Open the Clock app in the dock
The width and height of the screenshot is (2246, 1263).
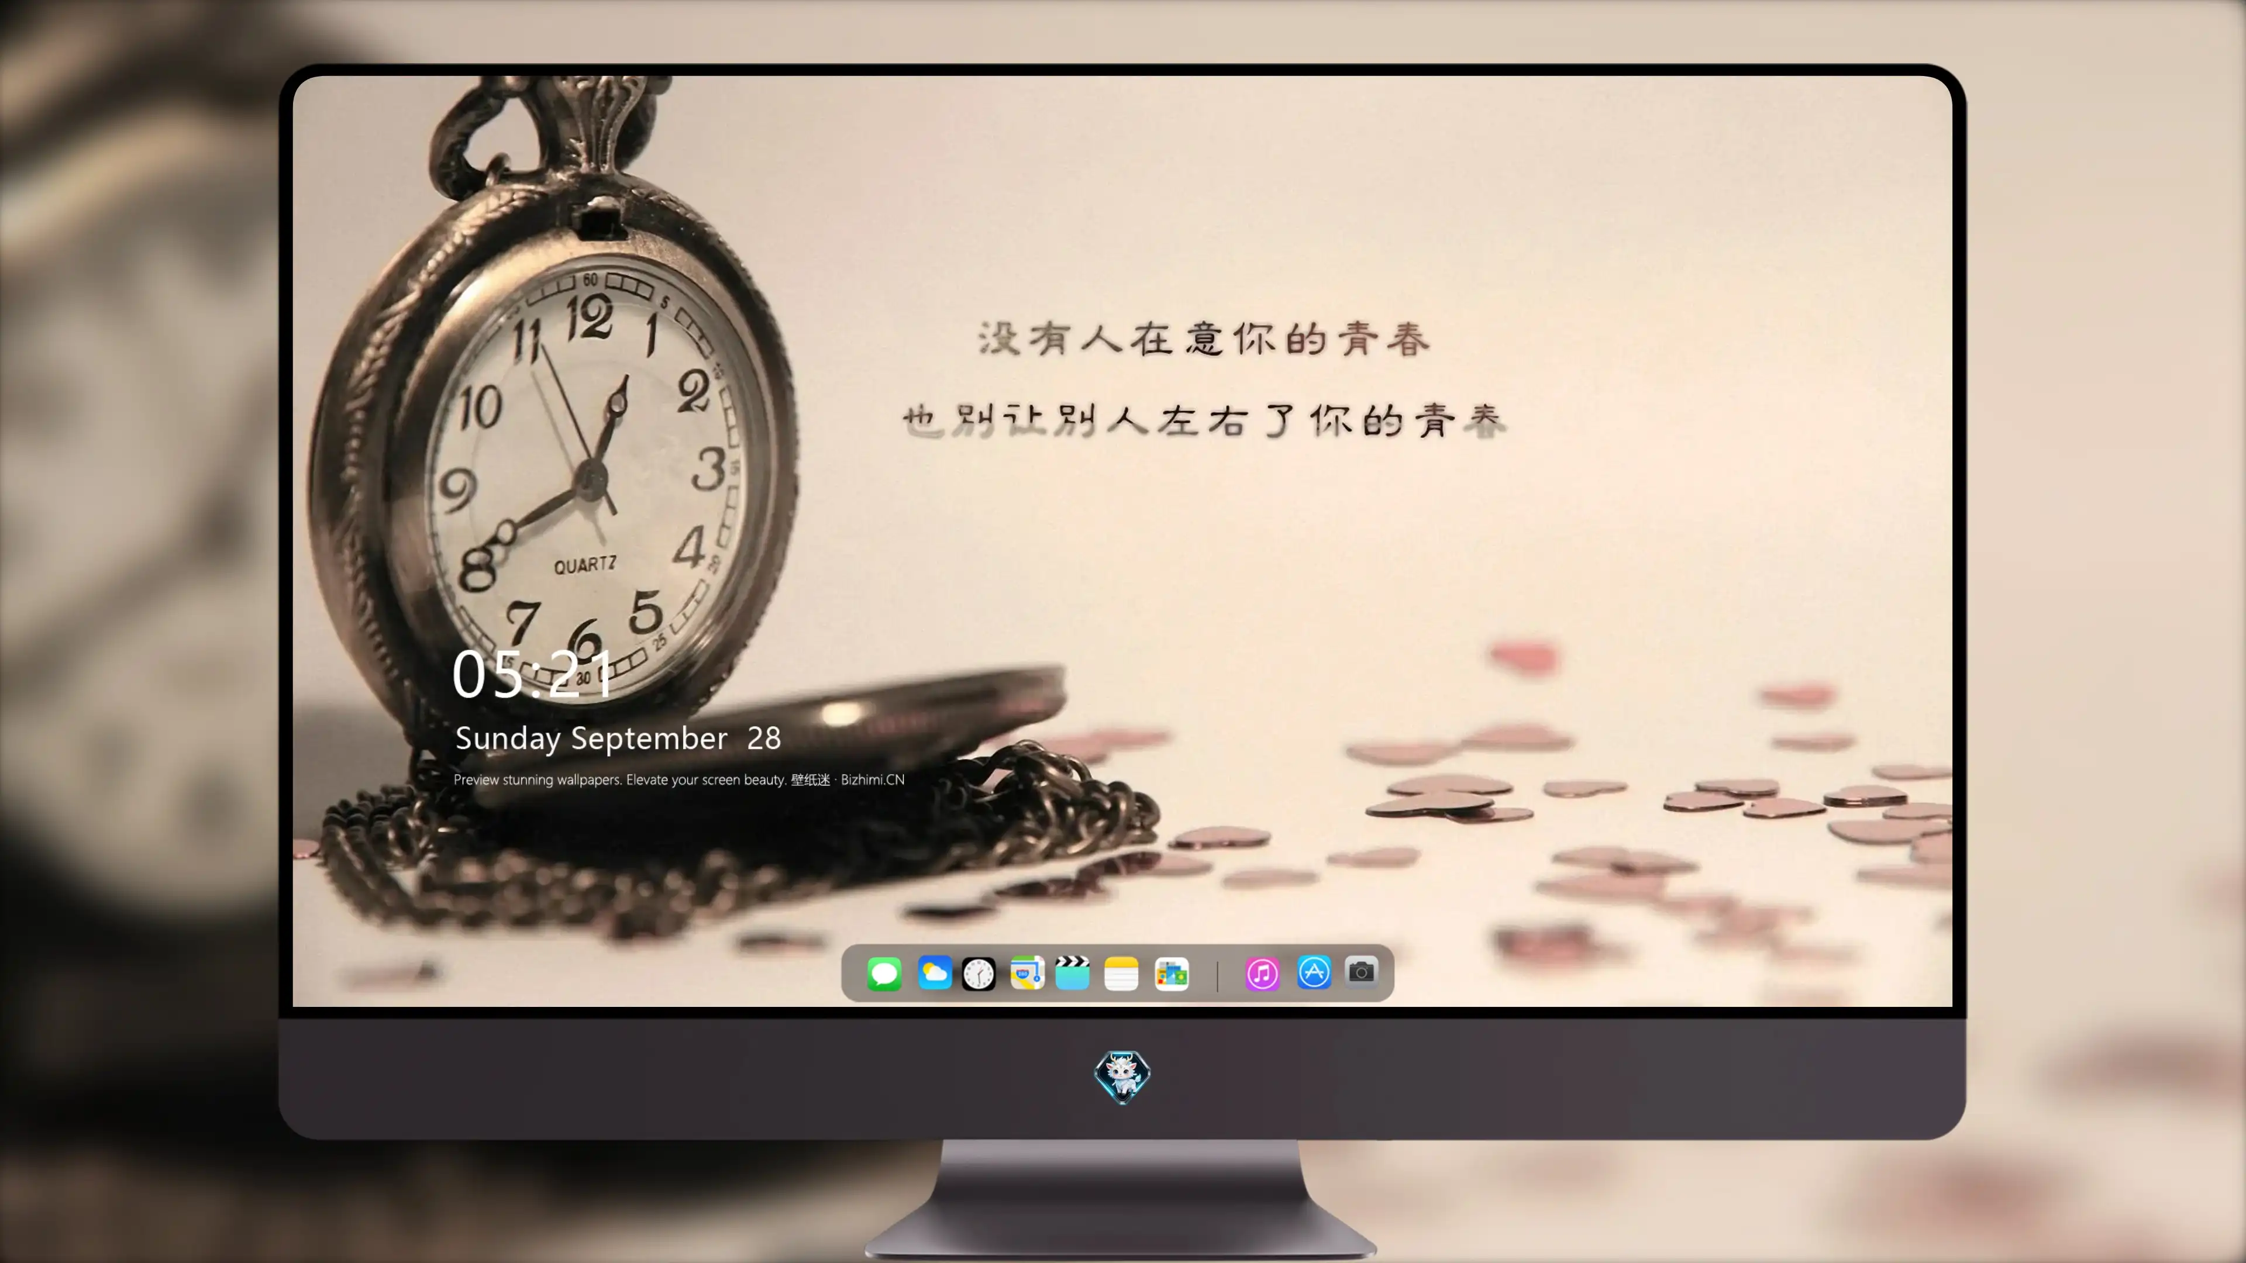pyautogui.click(x=979, y=974)
